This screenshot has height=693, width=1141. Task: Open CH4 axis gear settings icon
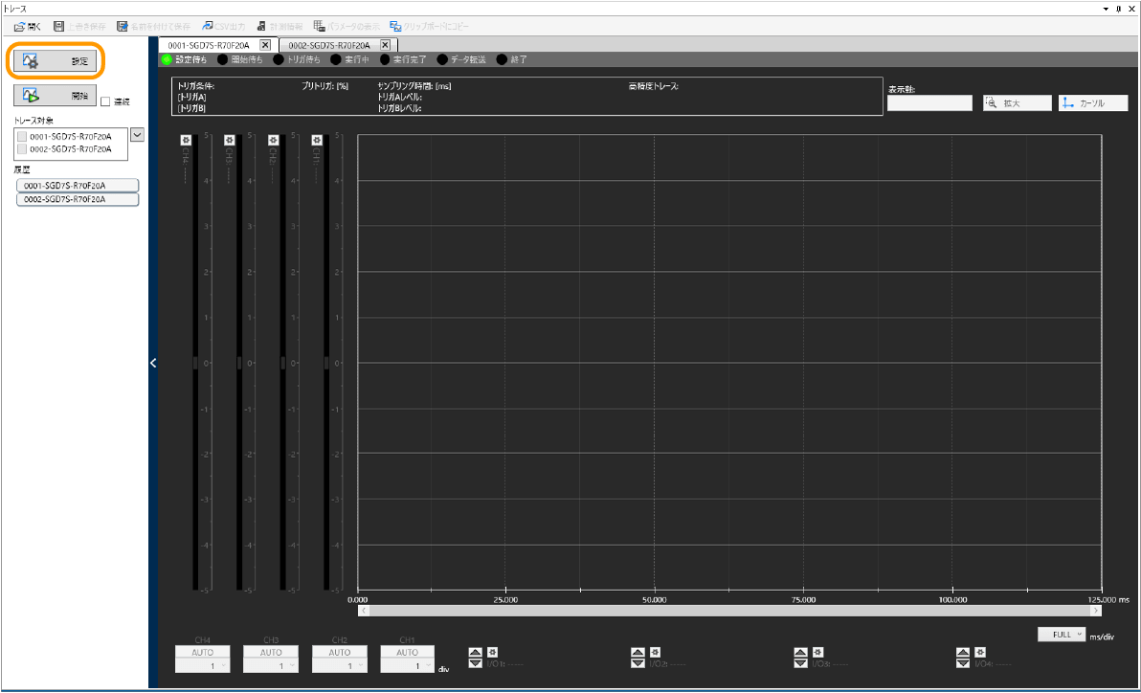coord(186,140)
